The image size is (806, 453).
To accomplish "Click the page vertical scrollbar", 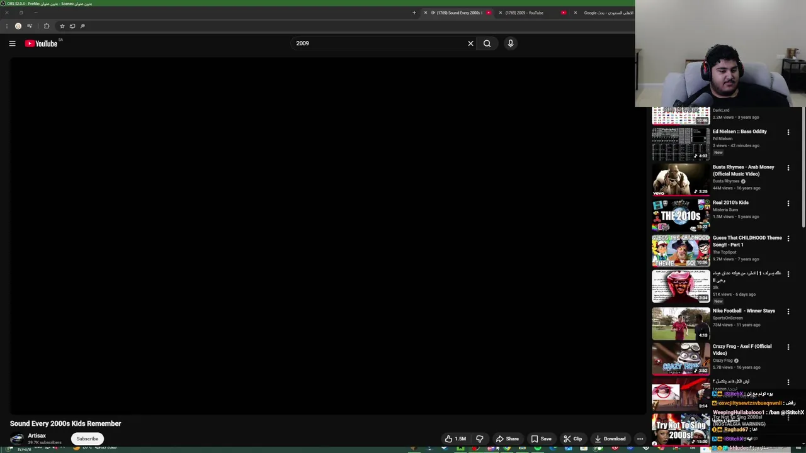I will [x=803, y=167].
